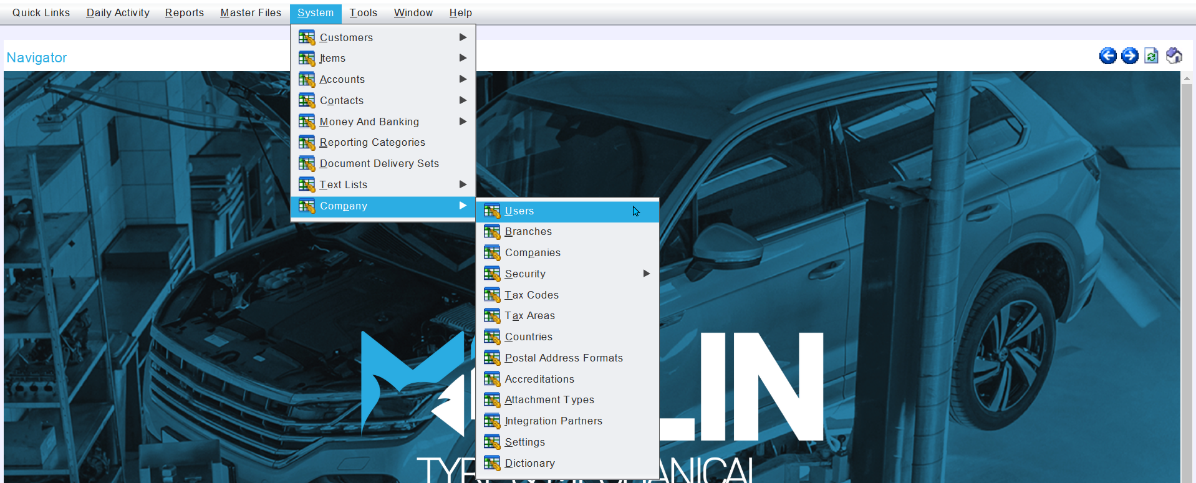
Task: Open the Master Files menu
Action: (x=251, y=12)
